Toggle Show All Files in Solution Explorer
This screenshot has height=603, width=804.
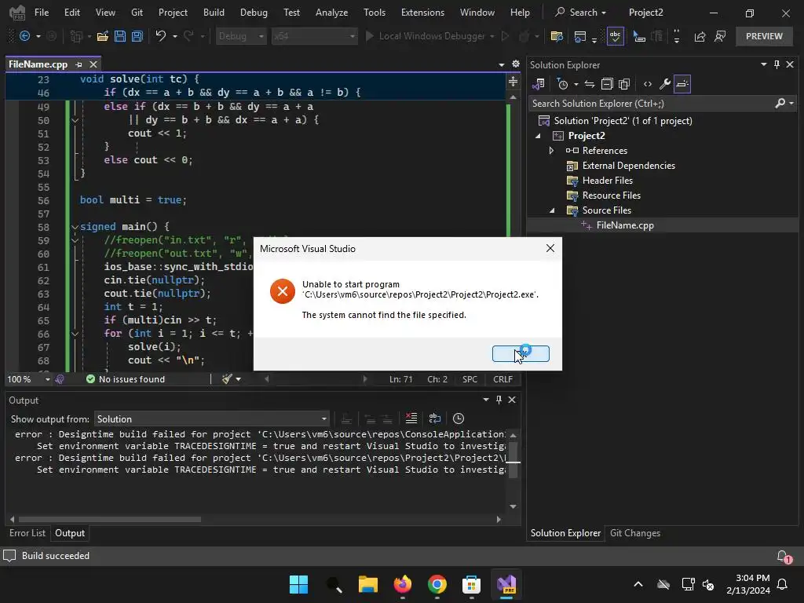tap(624, 84)
